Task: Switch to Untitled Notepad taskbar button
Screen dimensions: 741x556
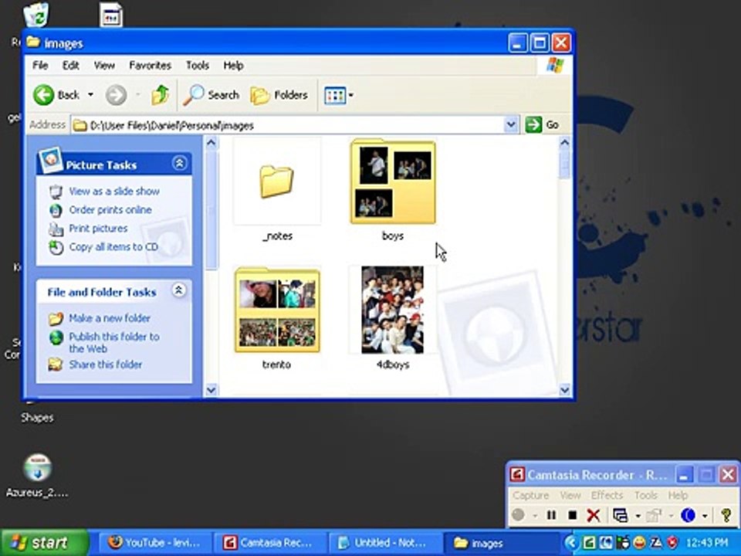Action: [384, 542]
